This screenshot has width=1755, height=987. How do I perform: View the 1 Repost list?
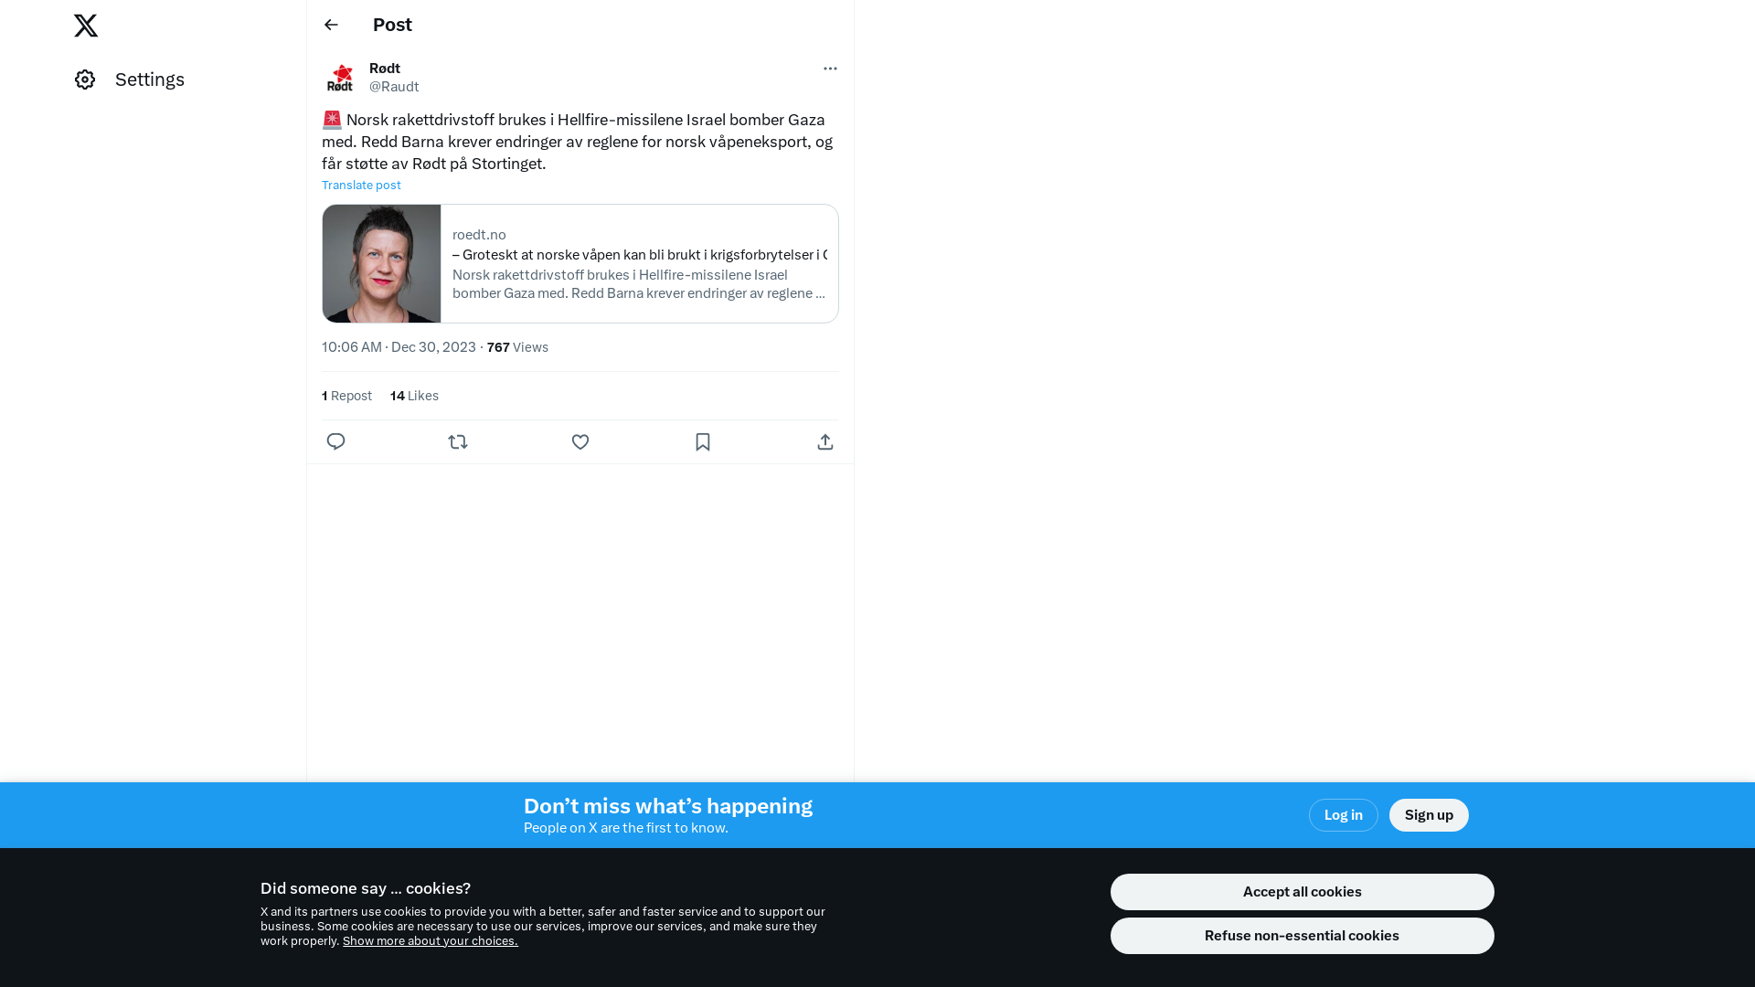point(346,396)
